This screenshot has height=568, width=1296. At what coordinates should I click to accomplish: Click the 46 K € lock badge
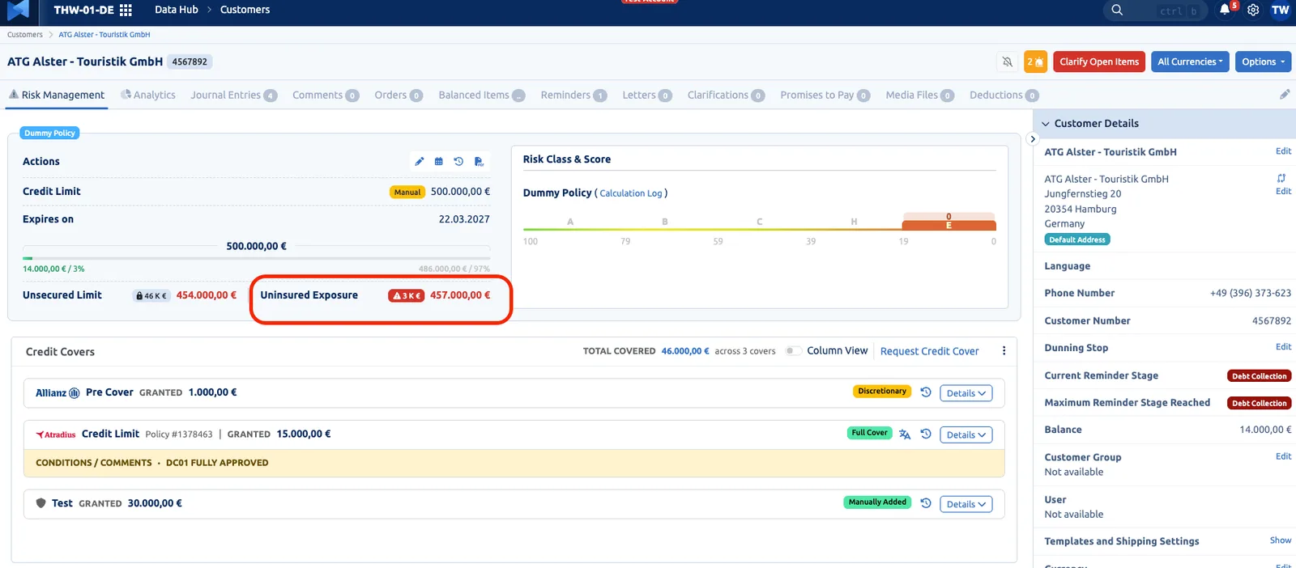click(151, 296)
